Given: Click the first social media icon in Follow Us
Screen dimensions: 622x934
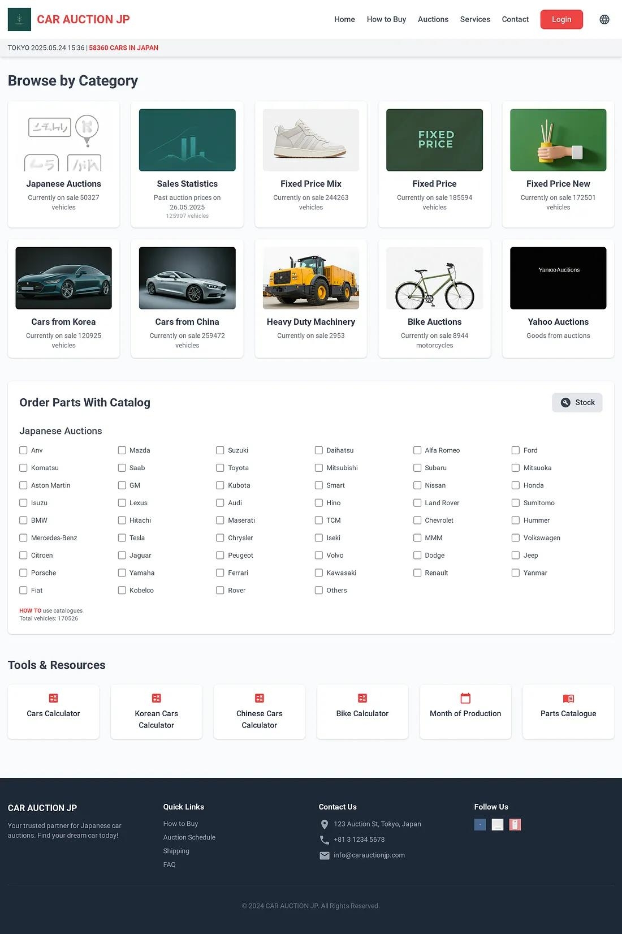Looking at the screenshot, I should pos(480,825).
